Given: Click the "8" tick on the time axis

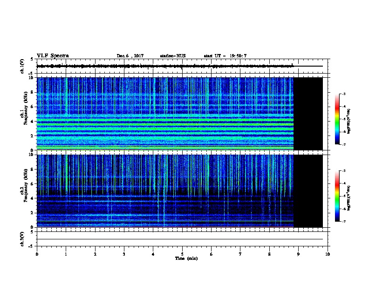Looking at the screenshot, I should (269, 254).
